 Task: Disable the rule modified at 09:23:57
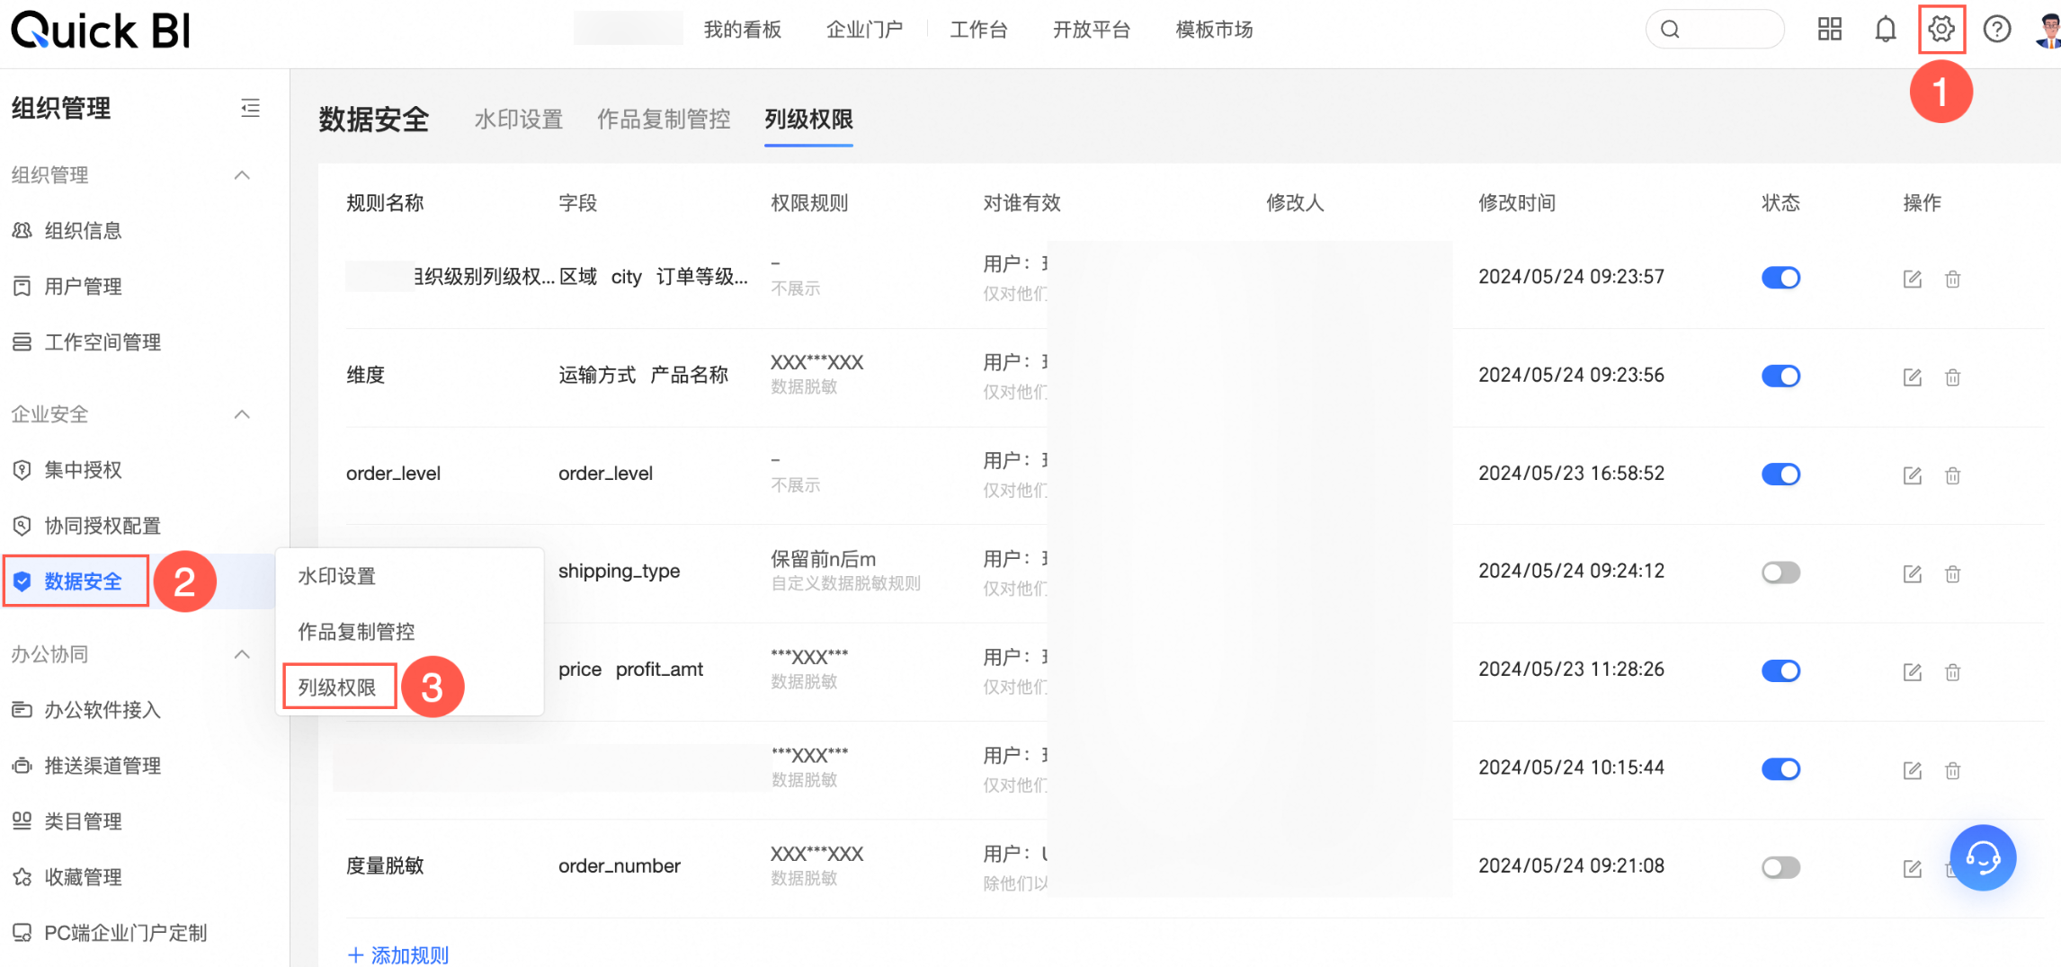(x=1780, y=278)
